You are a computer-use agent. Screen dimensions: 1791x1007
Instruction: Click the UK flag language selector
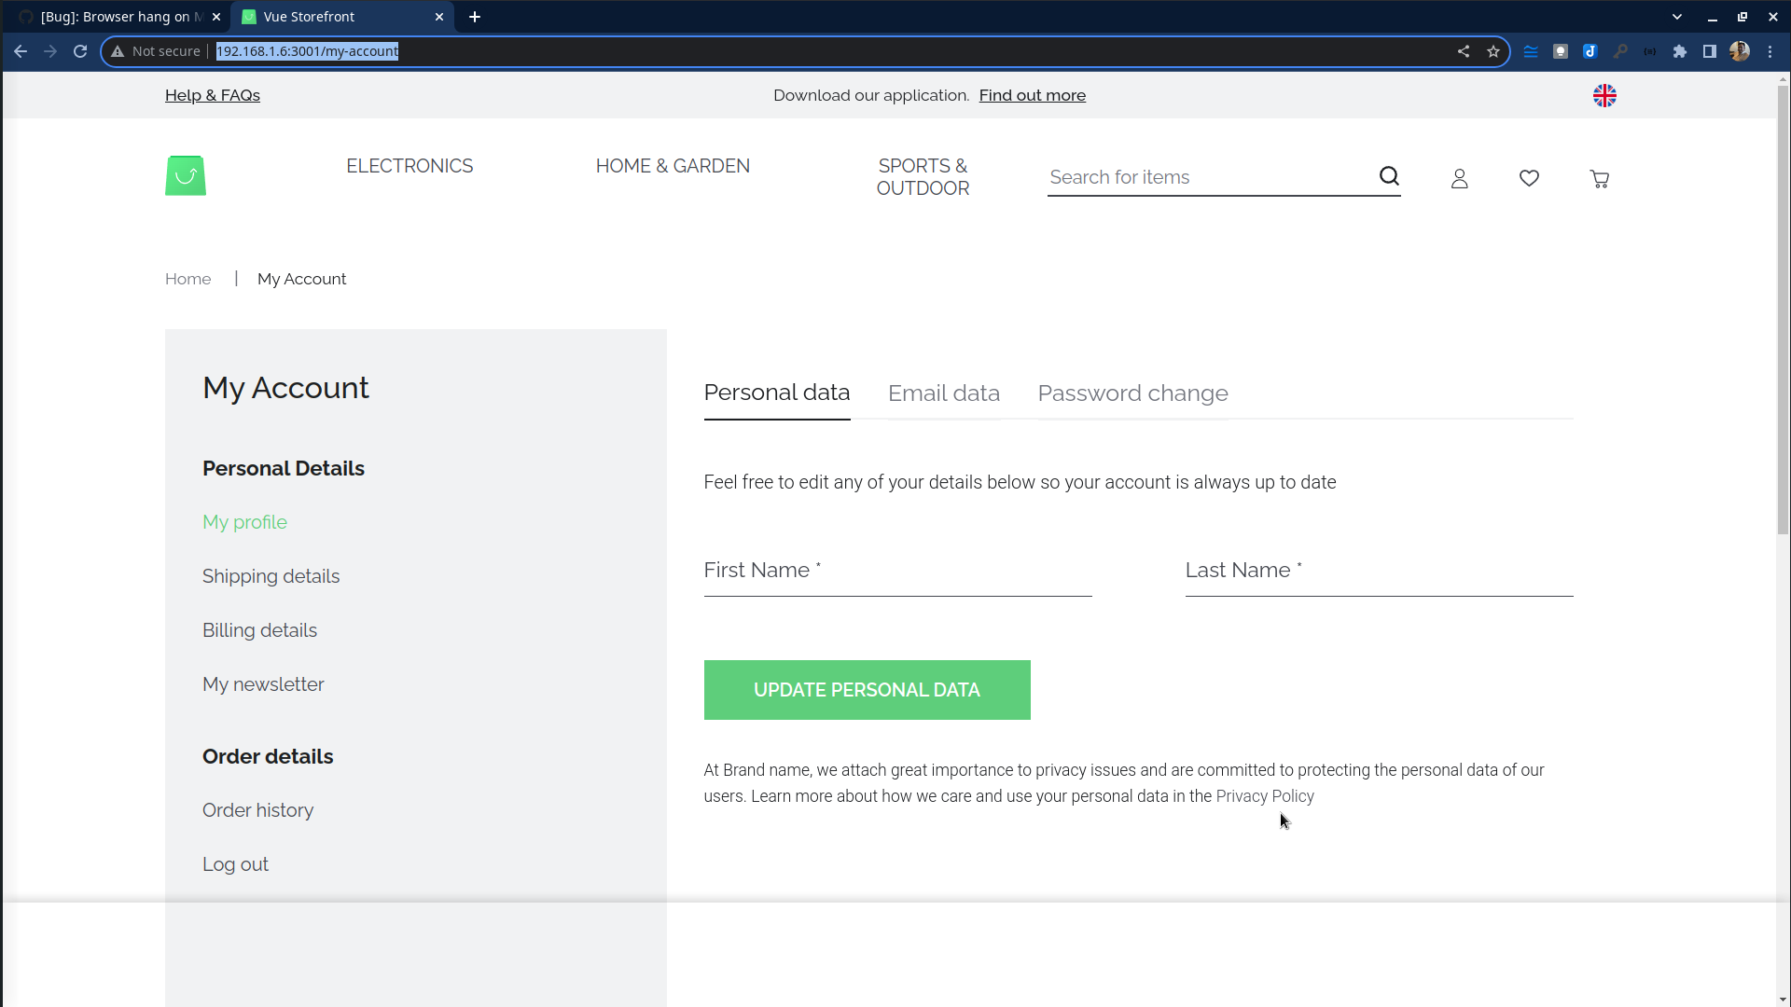point(1604,95)
